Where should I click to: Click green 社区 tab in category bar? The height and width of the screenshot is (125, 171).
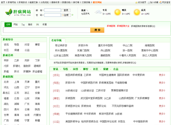(x=95, y=69)
